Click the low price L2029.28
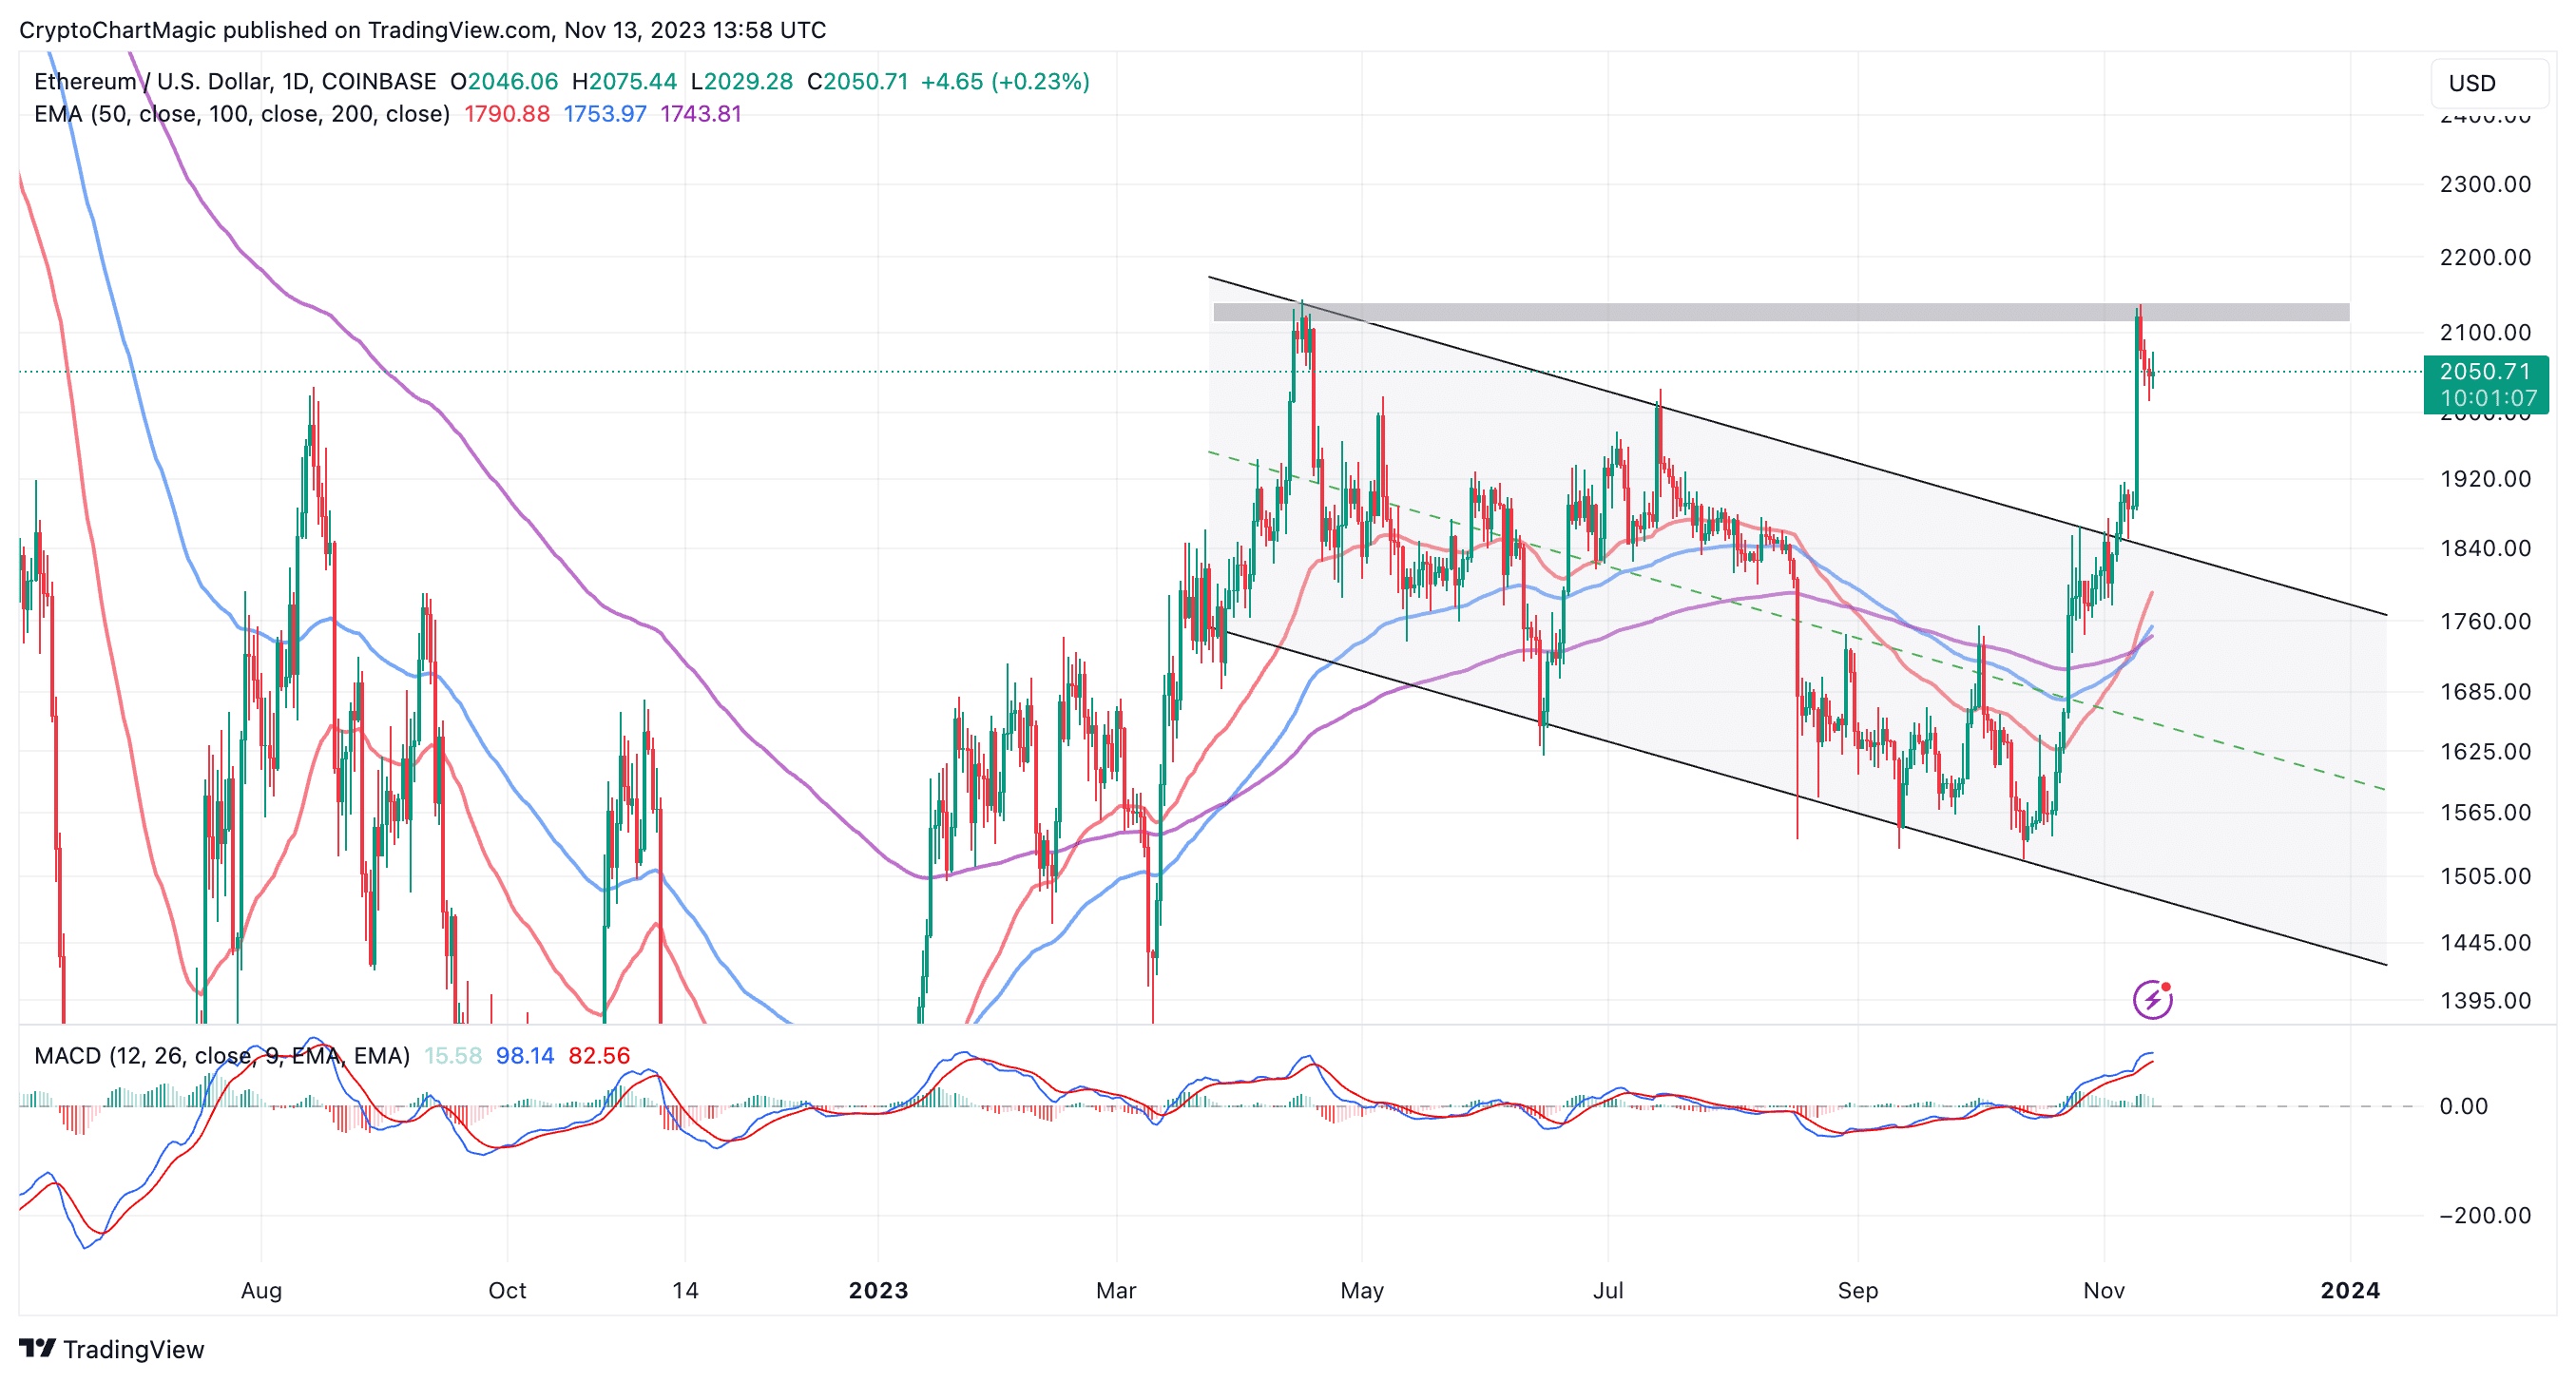The width and height of the screenshot is (2576, 1382). pos(742,81)
